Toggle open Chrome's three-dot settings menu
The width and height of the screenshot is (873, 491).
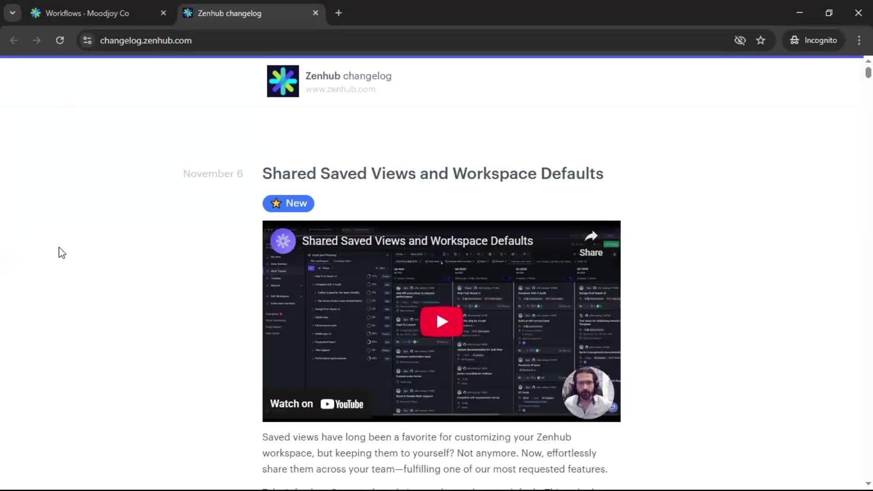click(x=859, y=40)
